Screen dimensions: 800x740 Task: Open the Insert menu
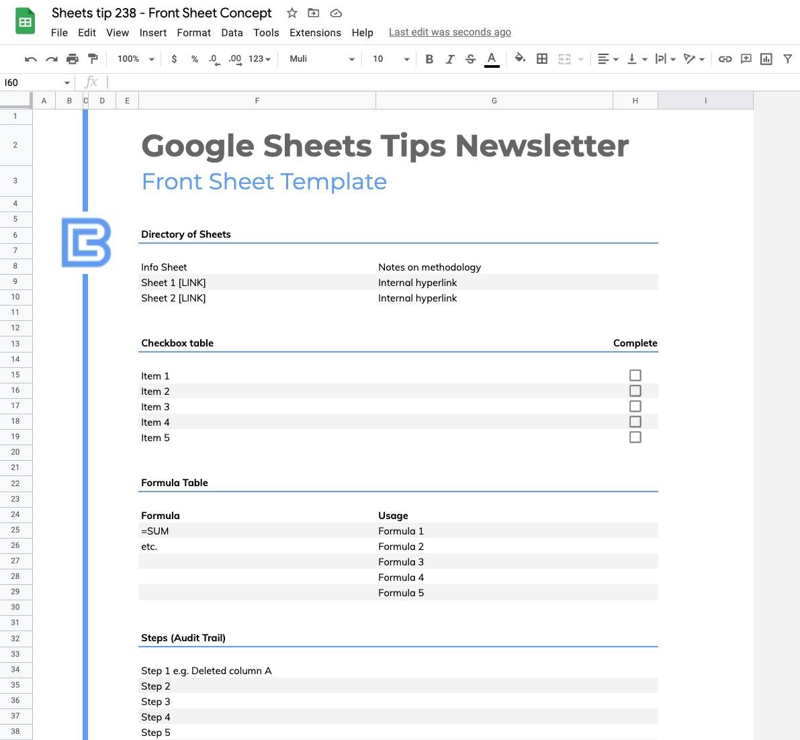(153, 33)
